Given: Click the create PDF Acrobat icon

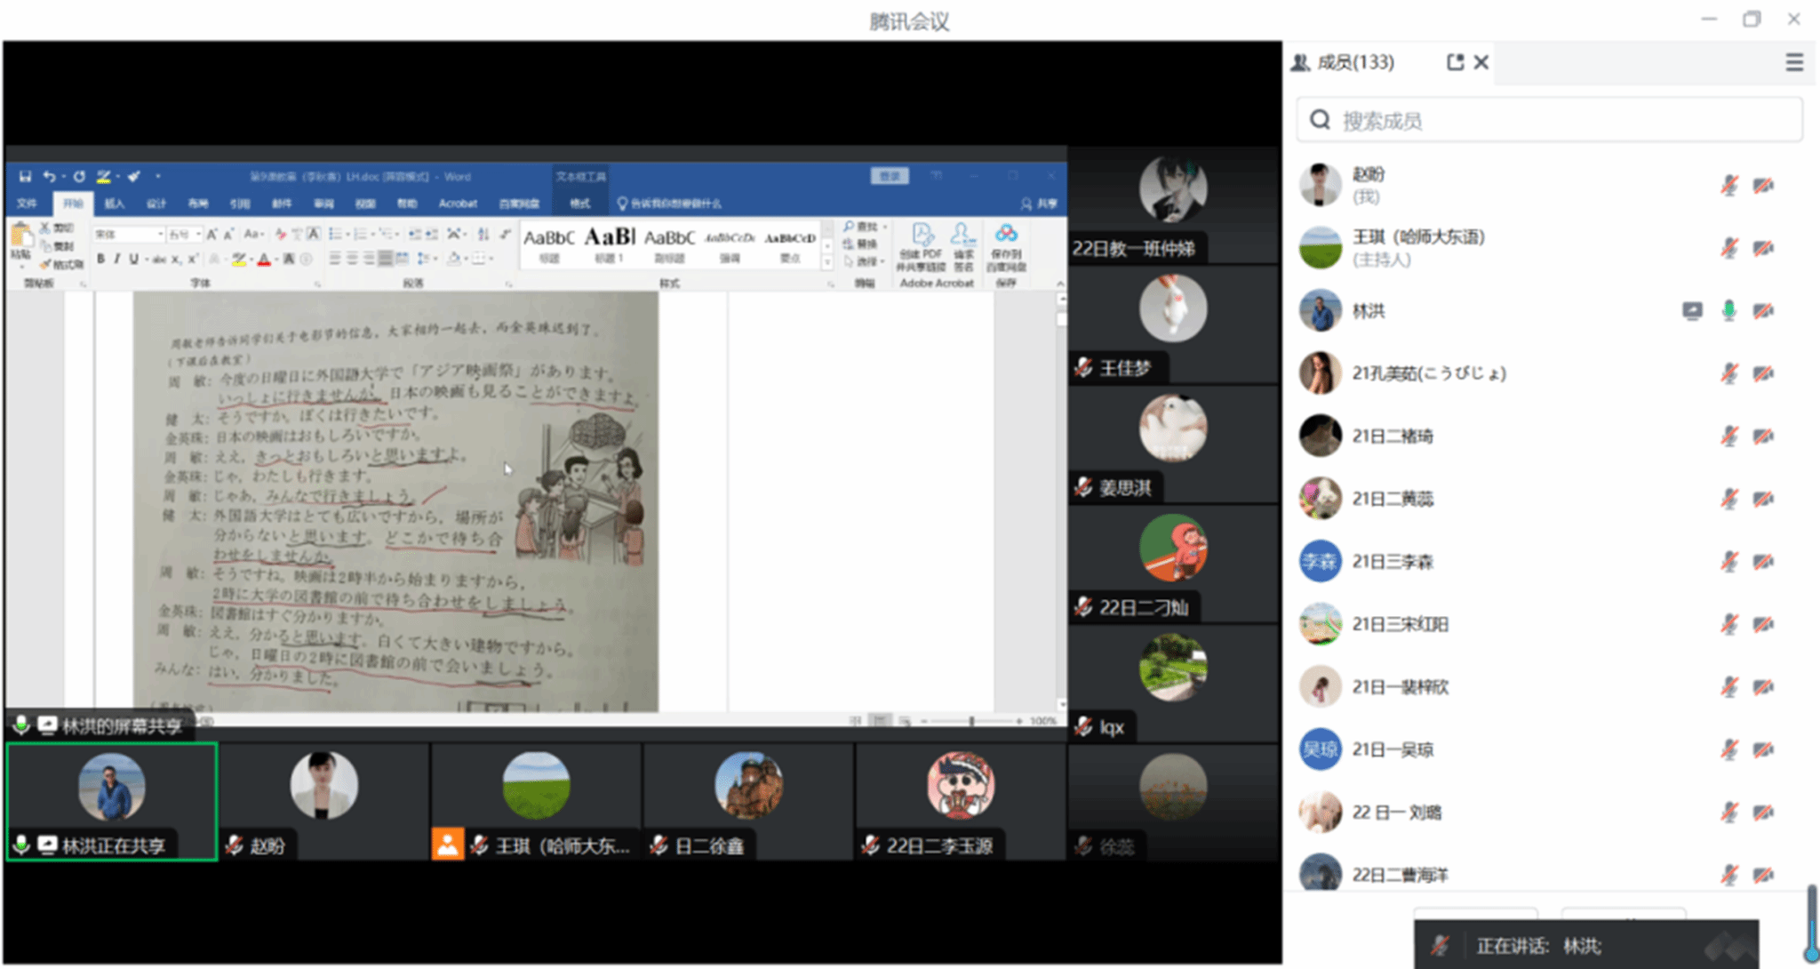Looking at the screenshot, I should point(922,235).
